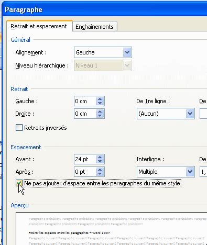The height and width of the screenshot is (245, 207).
Task: Click the Interligne value field next to Multiple
Action: [x=203, y=172]
